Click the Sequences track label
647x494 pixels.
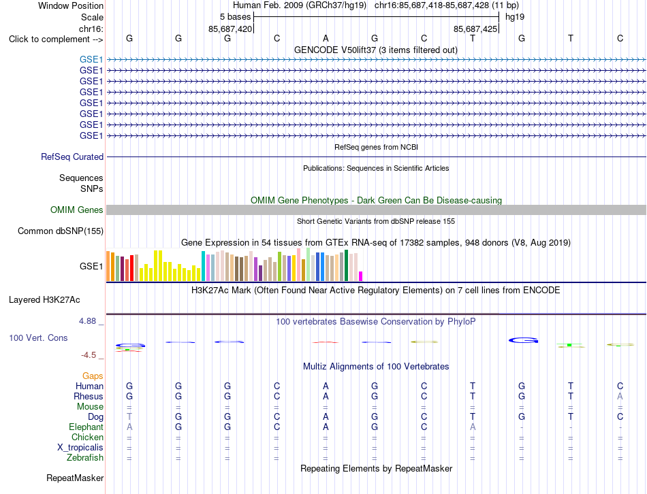[81, 178]
